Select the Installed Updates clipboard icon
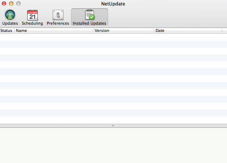 (90, 15)
